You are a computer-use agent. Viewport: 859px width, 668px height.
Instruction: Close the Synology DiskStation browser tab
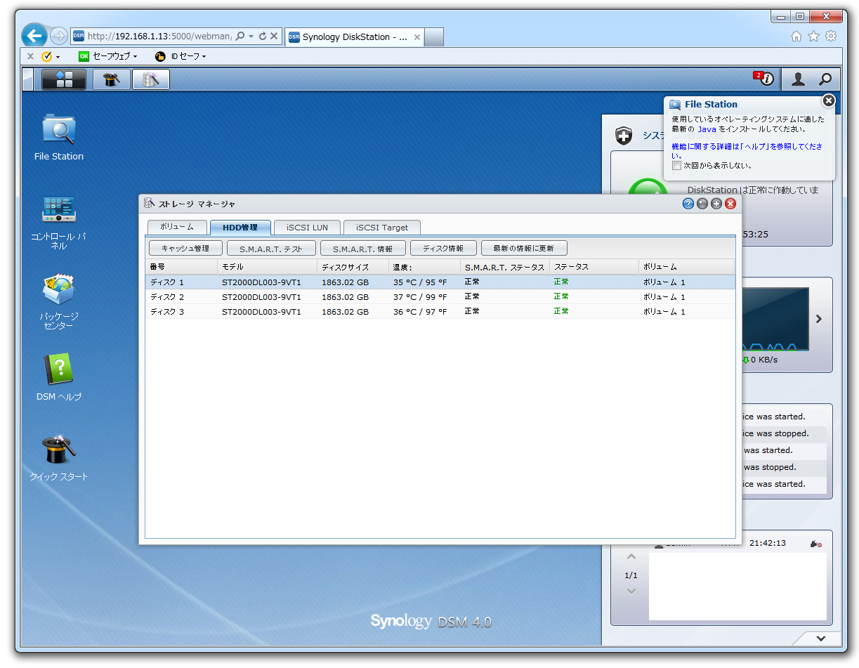pos(417,37)
